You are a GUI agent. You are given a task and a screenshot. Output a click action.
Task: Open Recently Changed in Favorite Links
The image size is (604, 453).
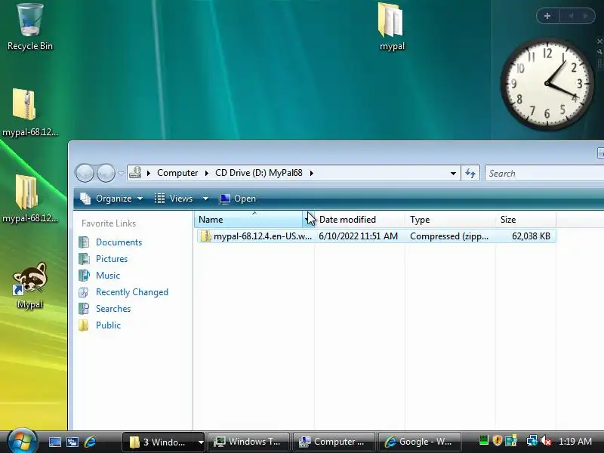tap(131, 292)
